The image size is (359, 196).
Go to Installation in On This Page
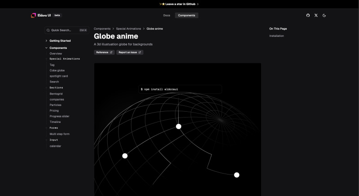coord(276,36)
